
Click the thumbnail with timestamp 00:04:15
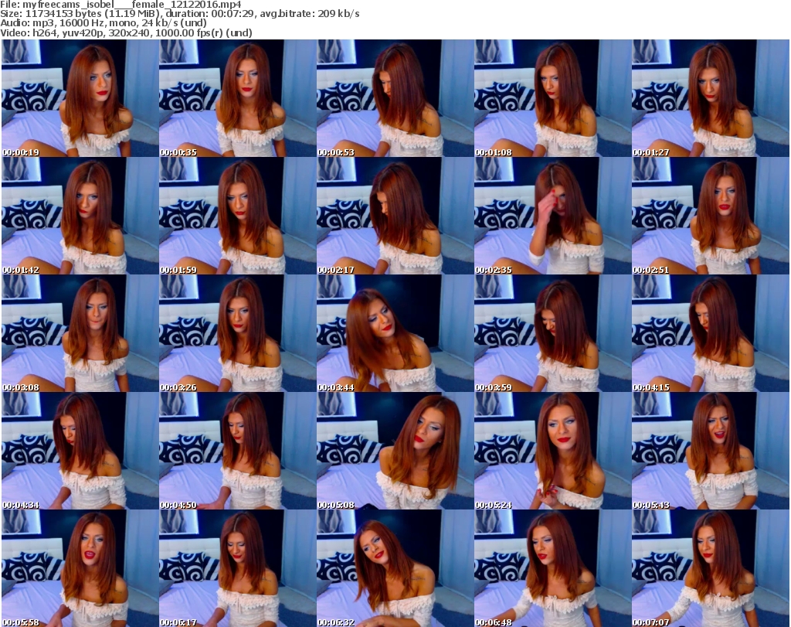click(x=711, y=333)
